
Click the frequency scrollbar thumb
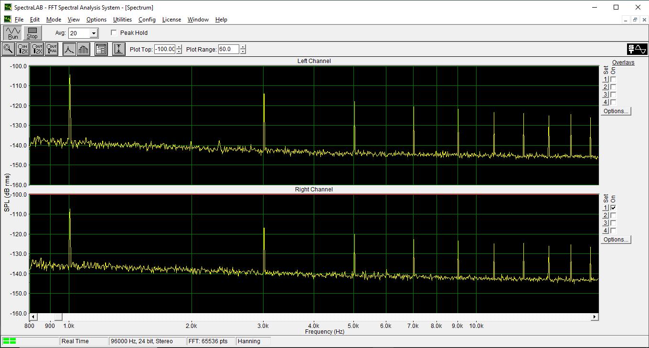58,316
